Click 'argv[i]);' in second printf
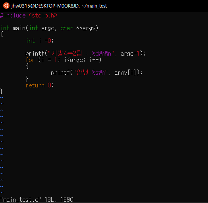 tap(128, 72)
